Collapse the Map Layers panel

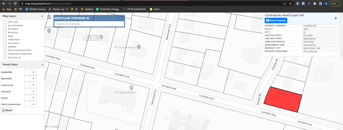tap(42, 16)
